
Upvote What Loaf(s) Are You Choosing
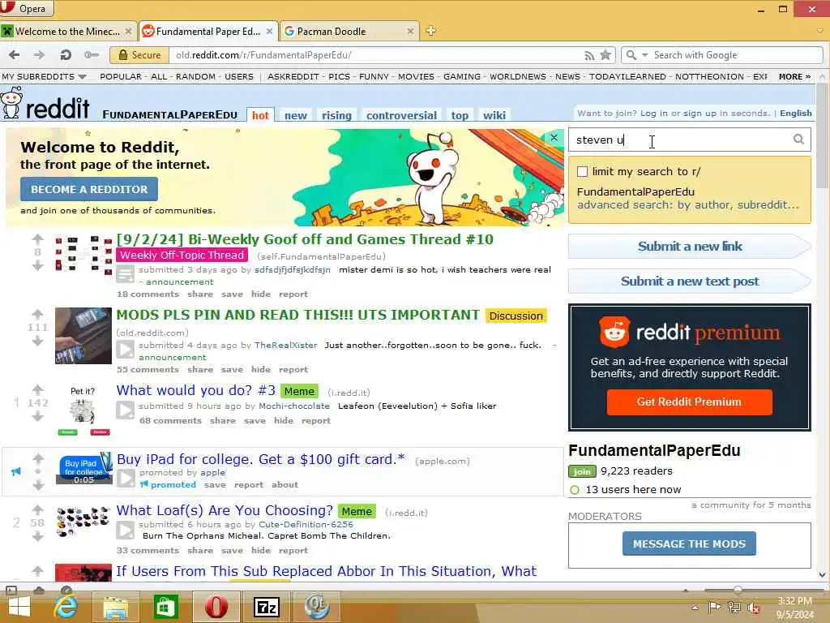tap(37, 510)
